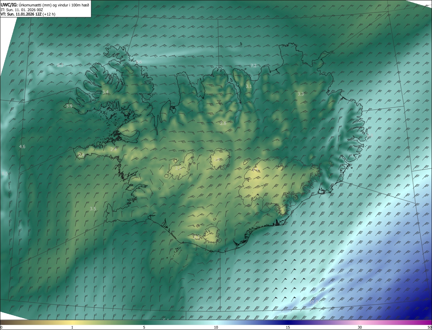The height and width of the screenshot is (330, 432).
Task: Click the 3.5 value label on the map
Action: click(x=93, y=209)
